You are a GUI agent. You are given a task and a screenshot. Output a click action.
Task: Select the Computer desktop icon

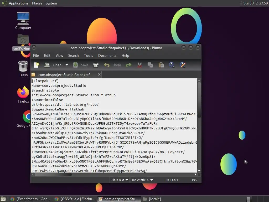pyautogui.click(x=23, y=21)
